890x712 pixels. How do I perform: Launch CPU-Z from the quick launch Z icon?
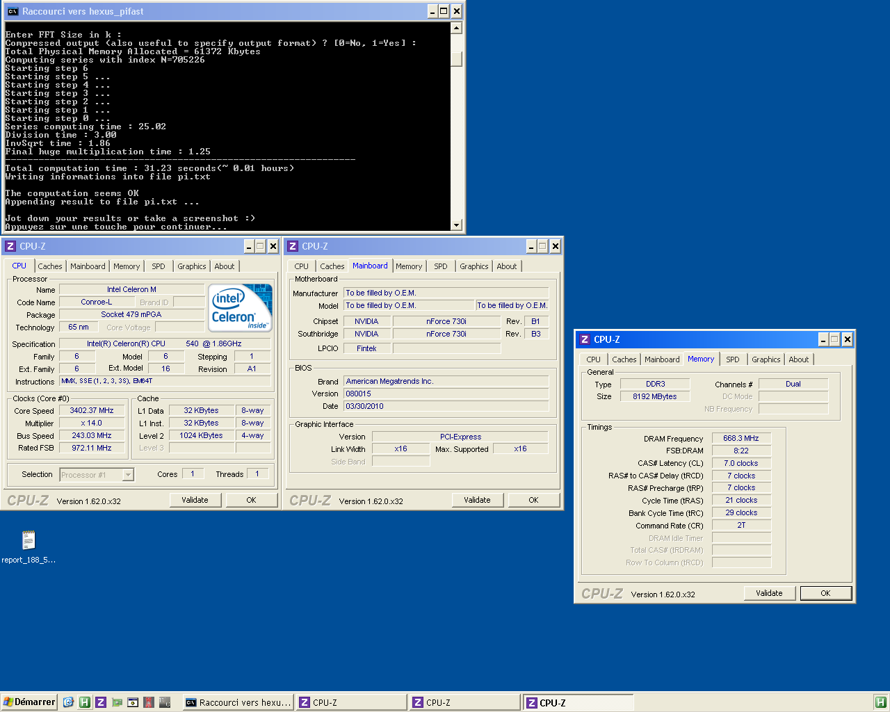101,702
